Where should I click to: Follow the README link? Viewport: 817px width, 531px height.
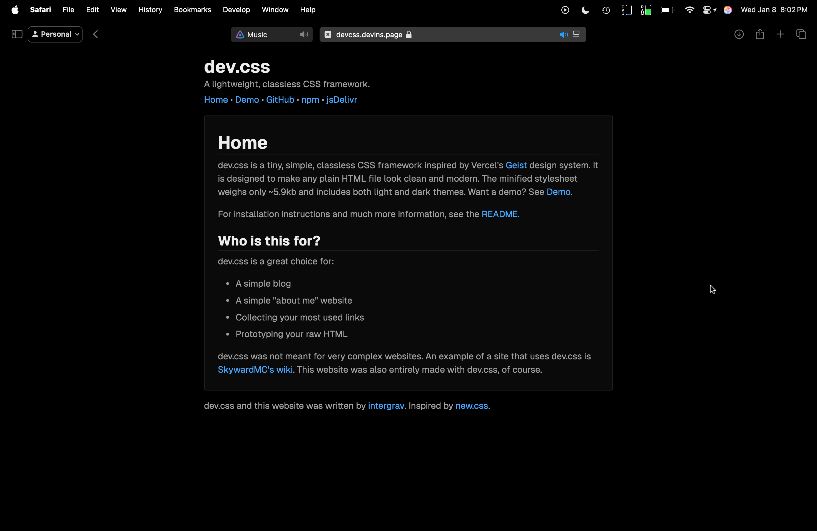point(499,214)
